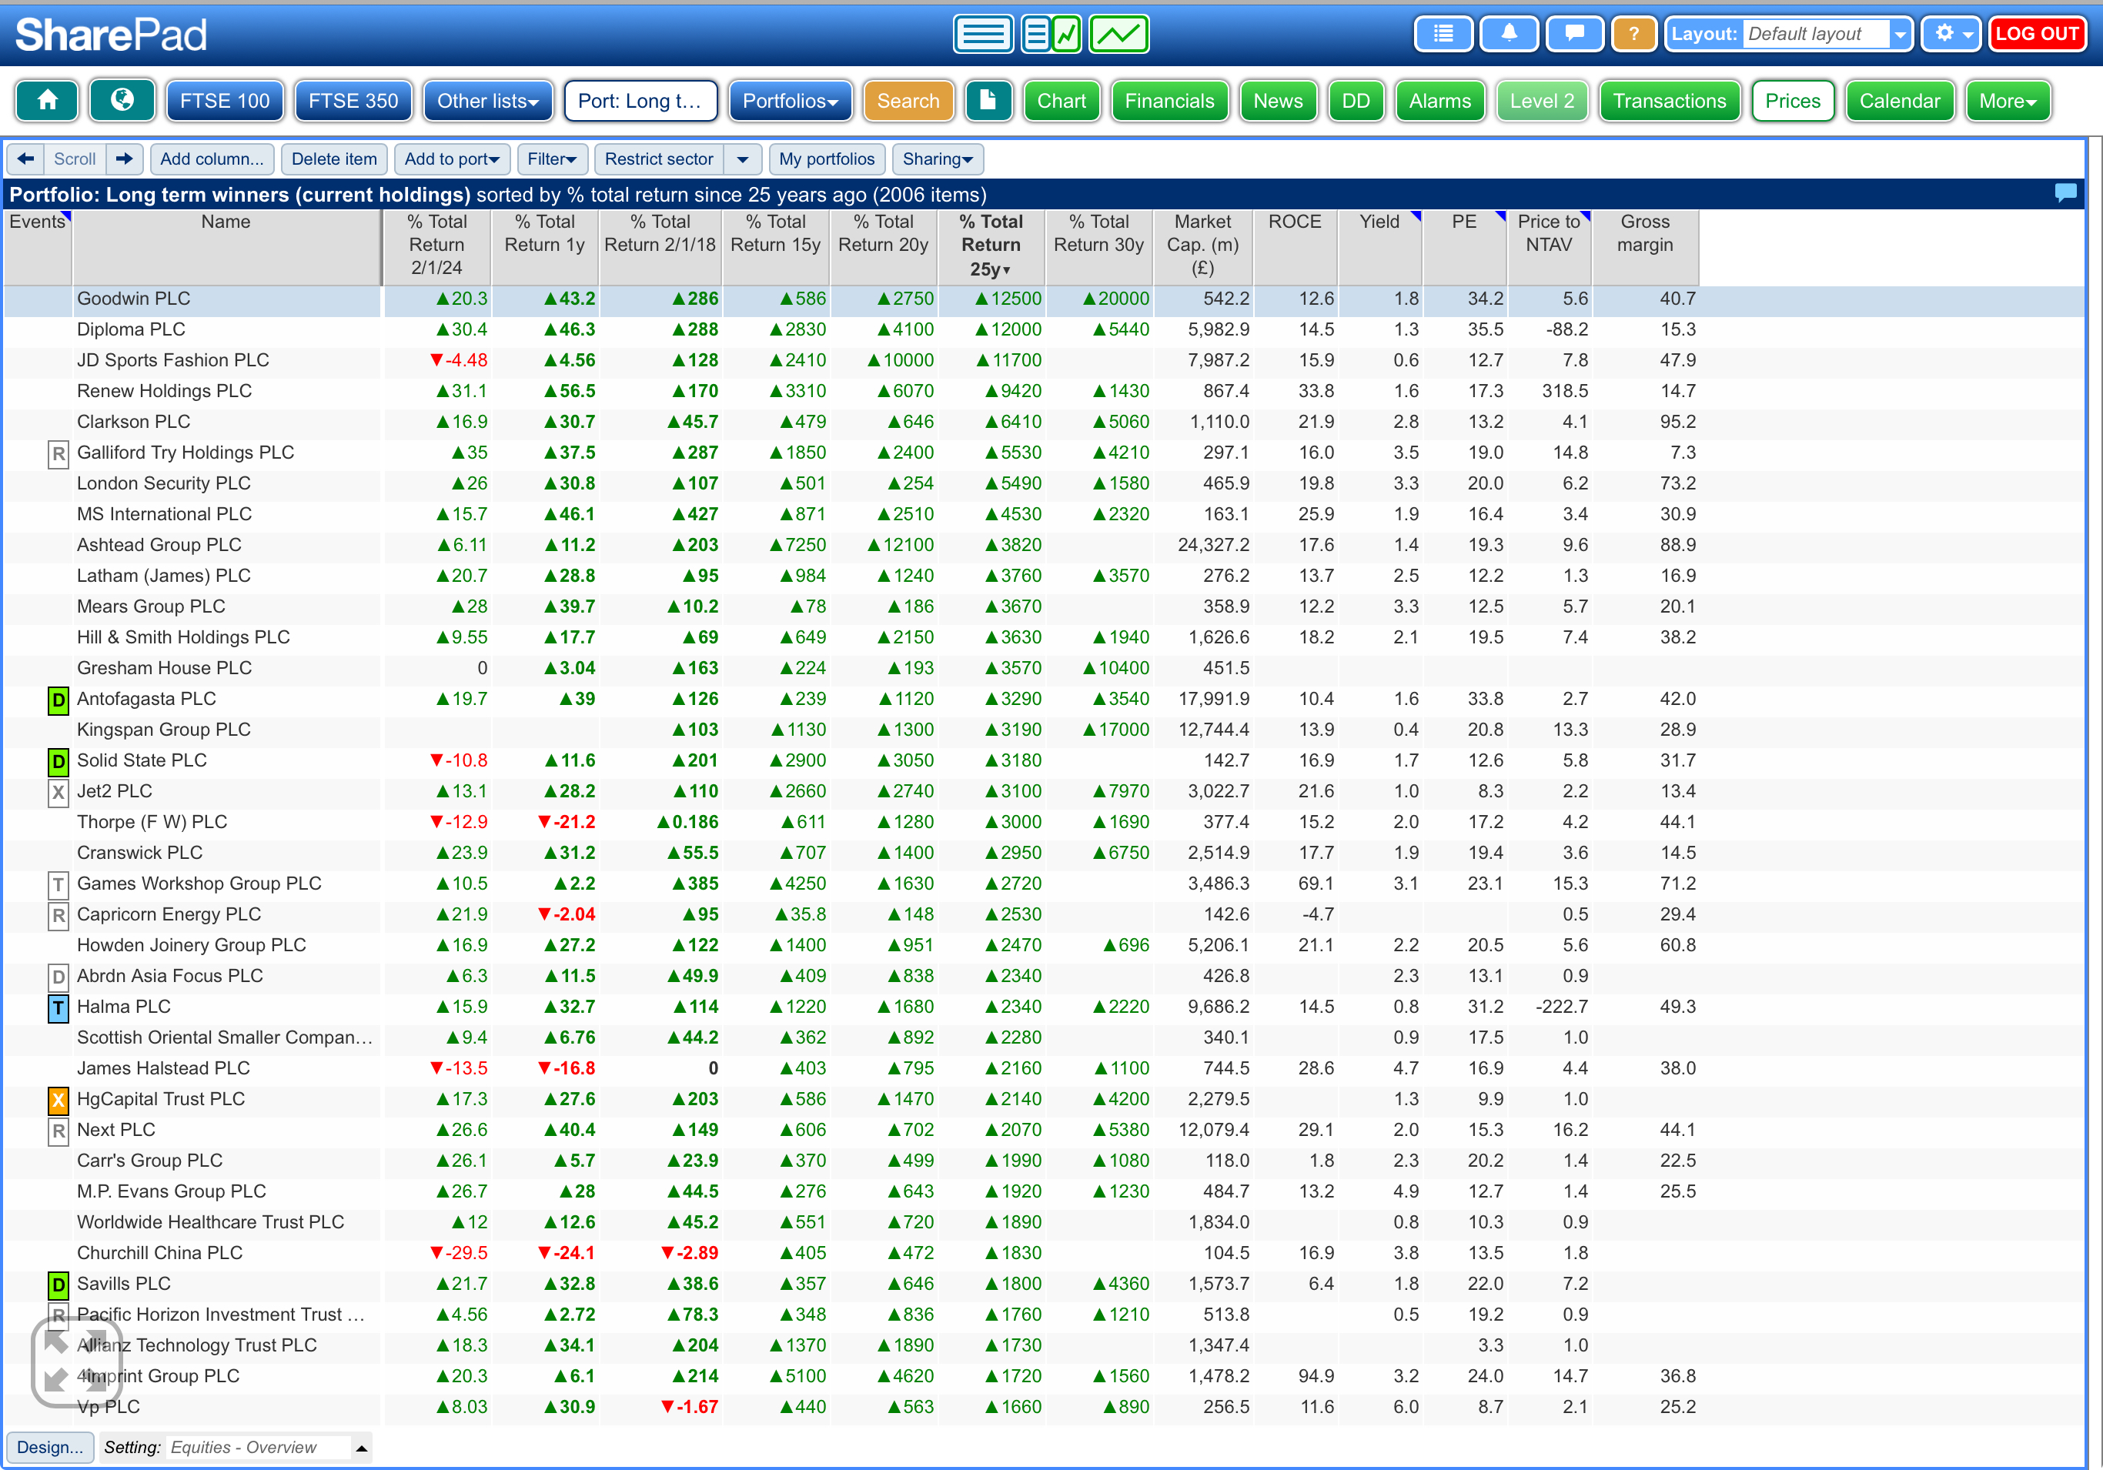
Task: Select the chart-only view icon
Action: pos(1119,35)
